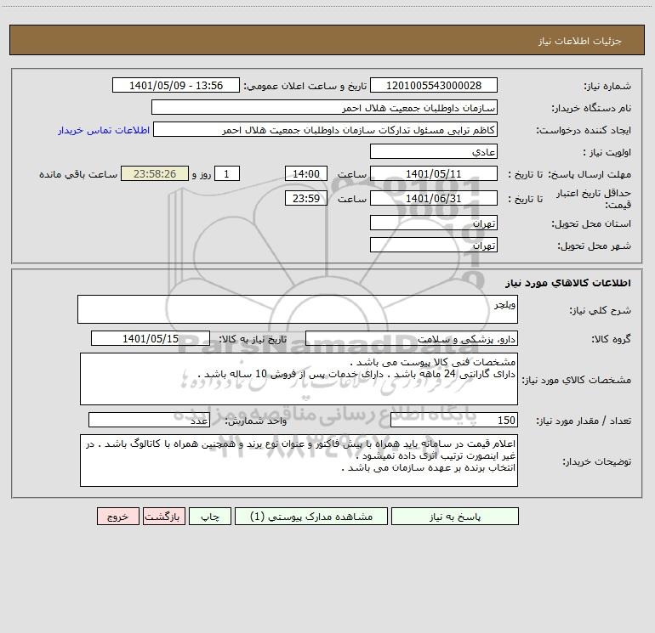Click the بازگشت back button
This screenshot has width=655, height=633.
click(163, 516)
